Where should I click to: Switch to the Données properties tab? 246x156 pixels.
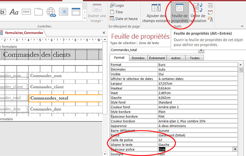[x=138, y=58]
